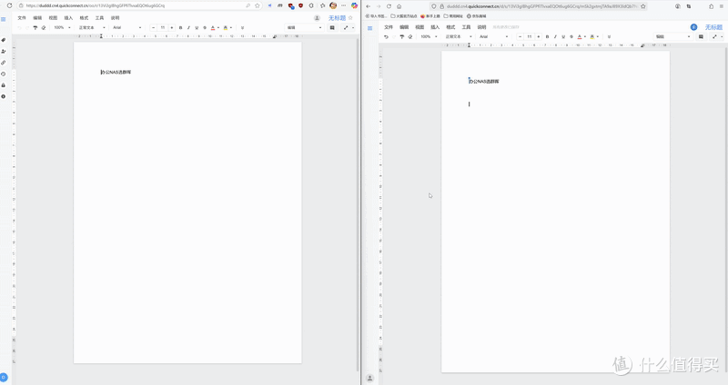728x385 pixels.
Task: Open the editing mode dropdown in right window
Action: click(672, 36)
